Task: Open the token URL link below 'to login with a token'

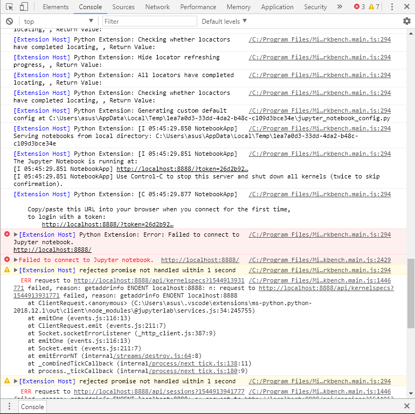Action: pyautogui.click(x=108, y=224)
